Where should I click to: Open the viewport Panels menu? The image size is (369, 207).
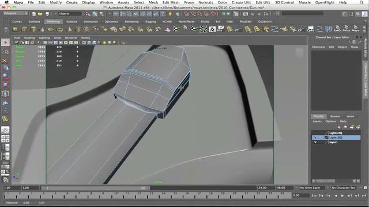(x=86, y=38)
